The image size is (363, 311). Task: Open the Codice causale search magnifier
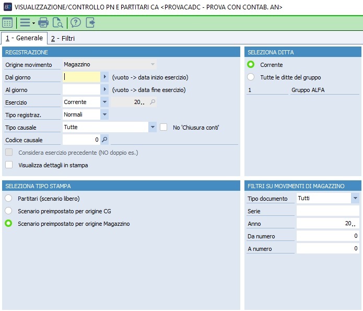(x=104, y=140)
